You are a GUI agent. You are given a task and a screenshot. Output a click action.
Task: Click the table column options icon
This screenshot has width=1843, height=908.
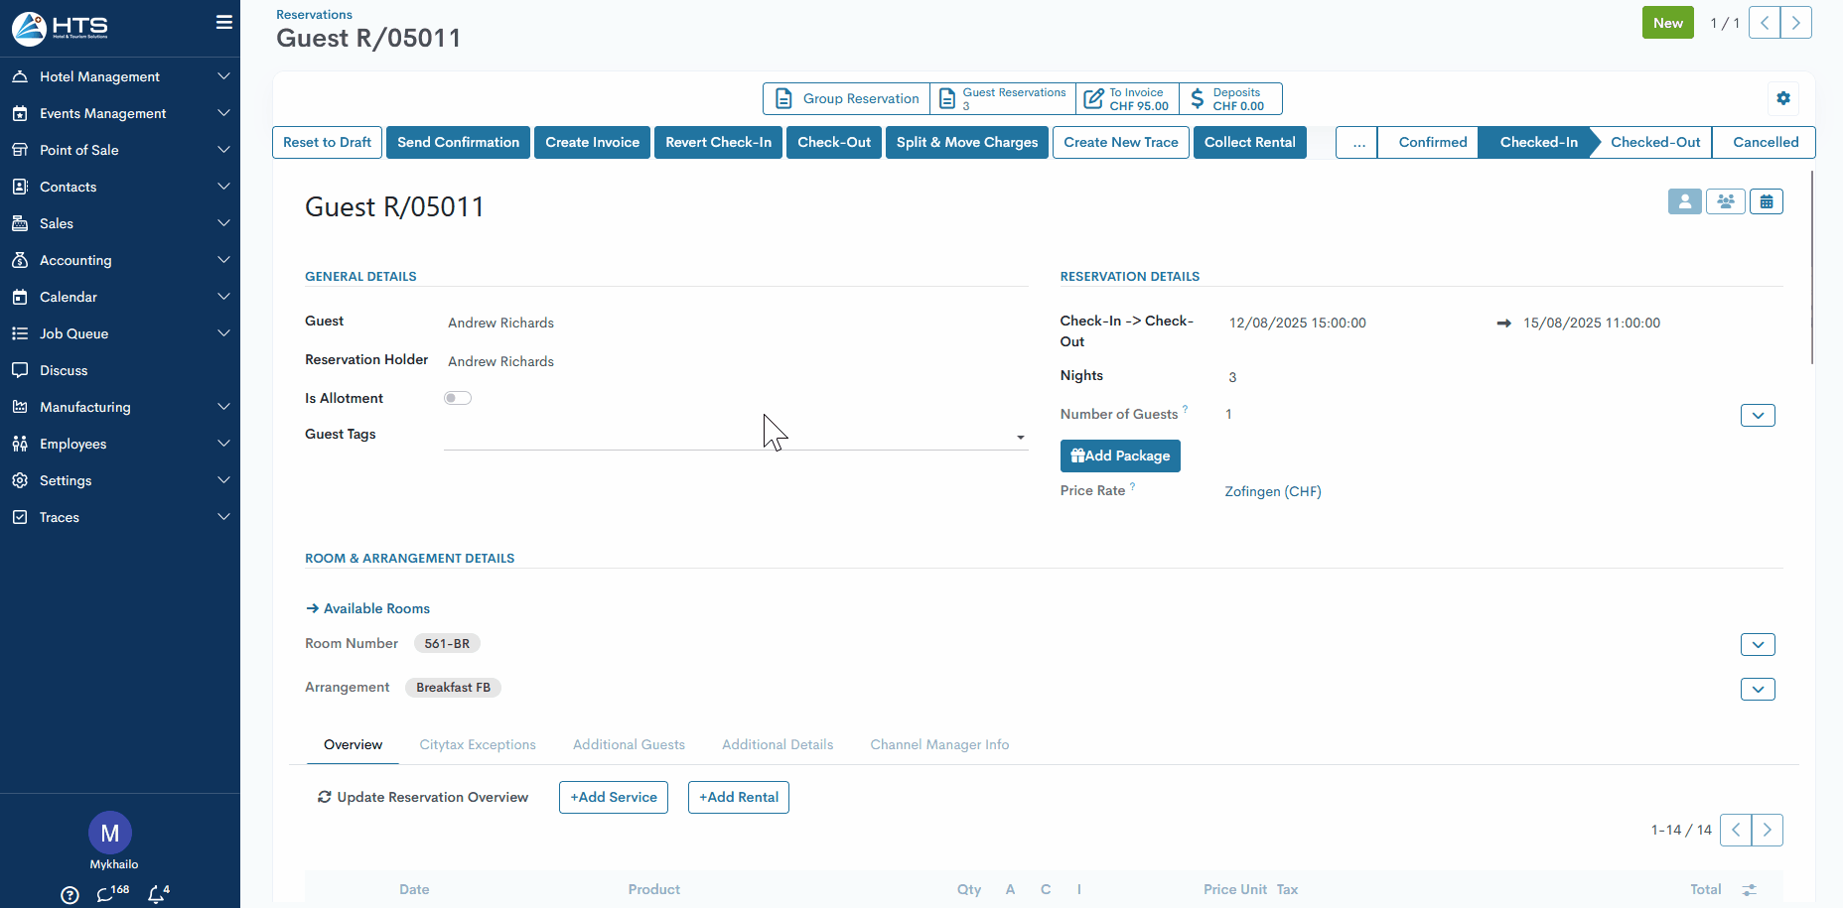(x=1749, y=890)
